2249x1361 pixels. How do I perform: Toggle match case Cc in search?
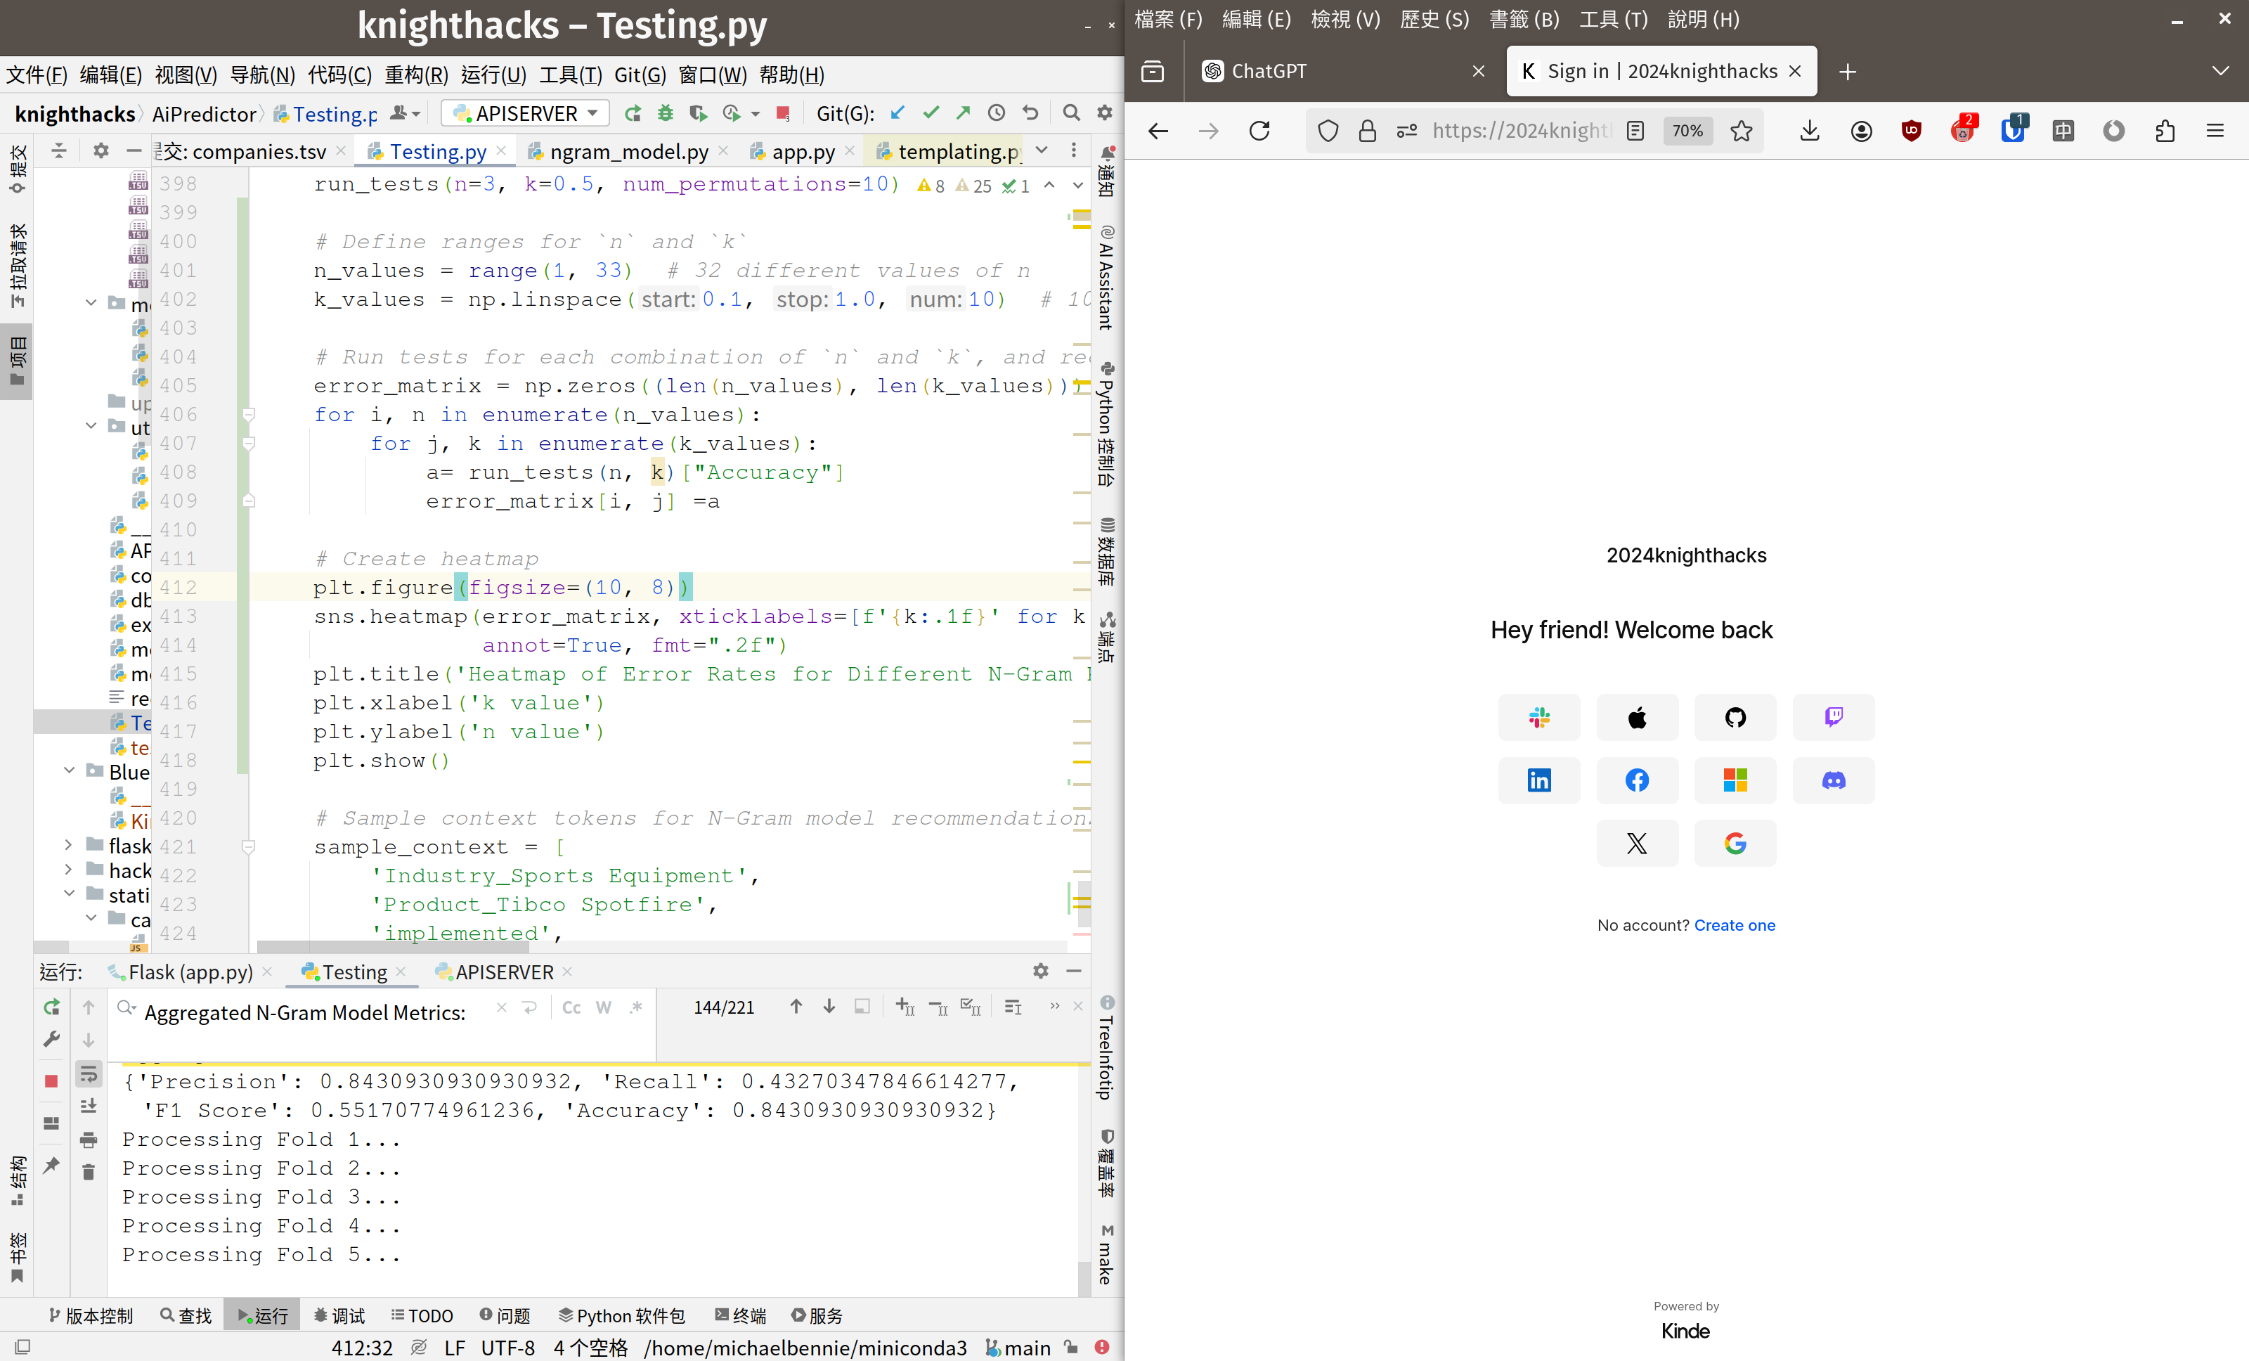tap(571, 1007)
